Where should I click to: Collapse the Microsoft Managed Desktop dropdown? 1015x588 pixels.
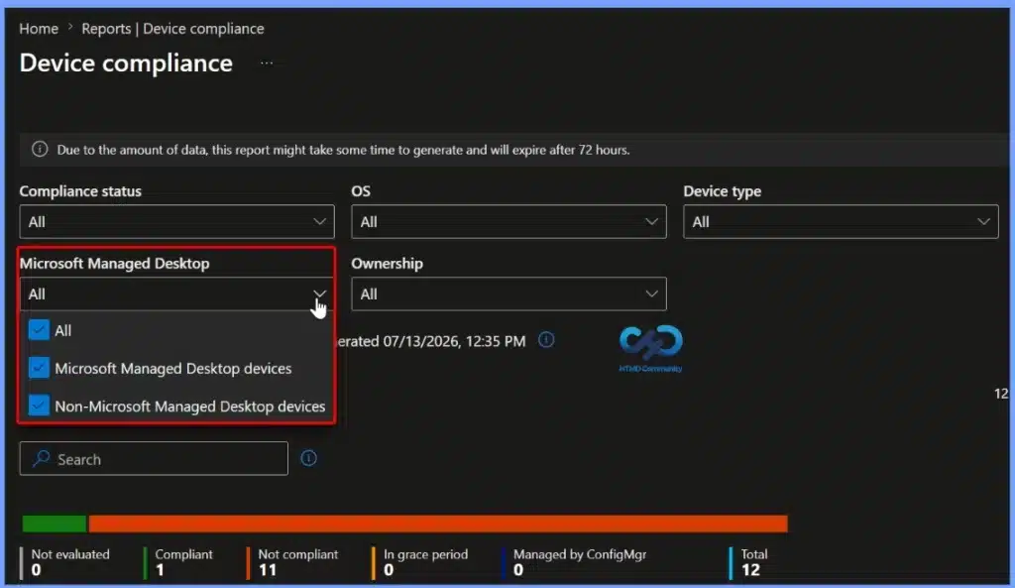(176, 294)
